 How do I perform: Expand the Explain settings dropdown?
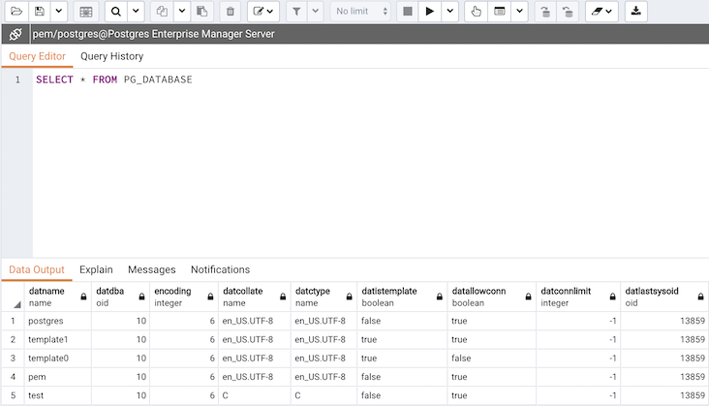519,12
